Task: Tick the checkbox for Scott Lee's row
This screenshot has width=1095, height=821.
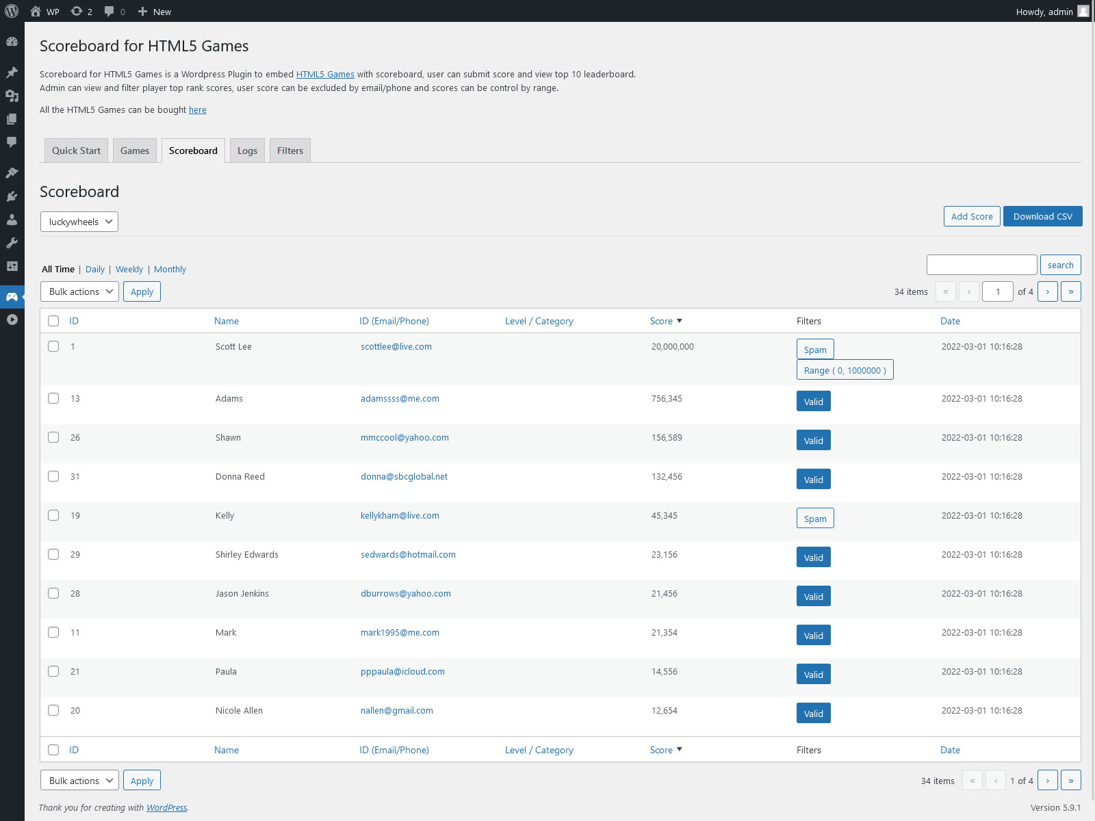Action: point(53,346)
